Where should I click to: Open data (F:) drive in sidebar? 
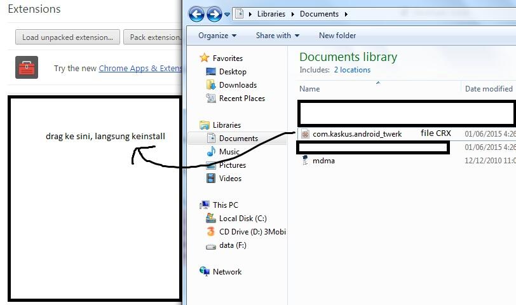tap(233, 245)
